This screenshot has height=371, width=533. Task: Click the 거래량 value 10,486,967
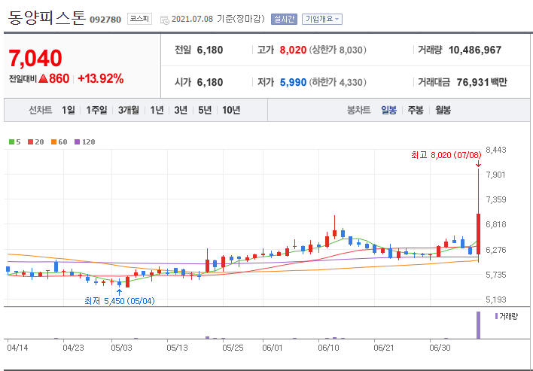coord(475,50)
